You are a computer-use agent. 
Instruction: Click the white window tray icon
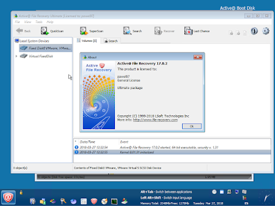(222, 192)
